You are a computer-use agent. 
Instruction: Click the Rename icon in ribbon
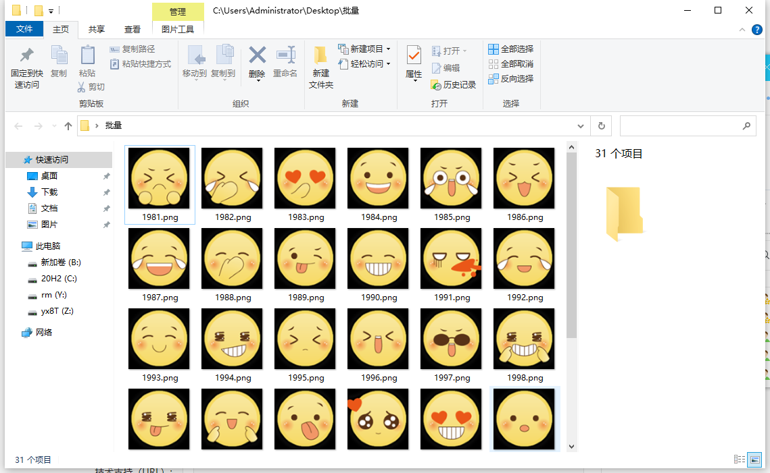285,56
